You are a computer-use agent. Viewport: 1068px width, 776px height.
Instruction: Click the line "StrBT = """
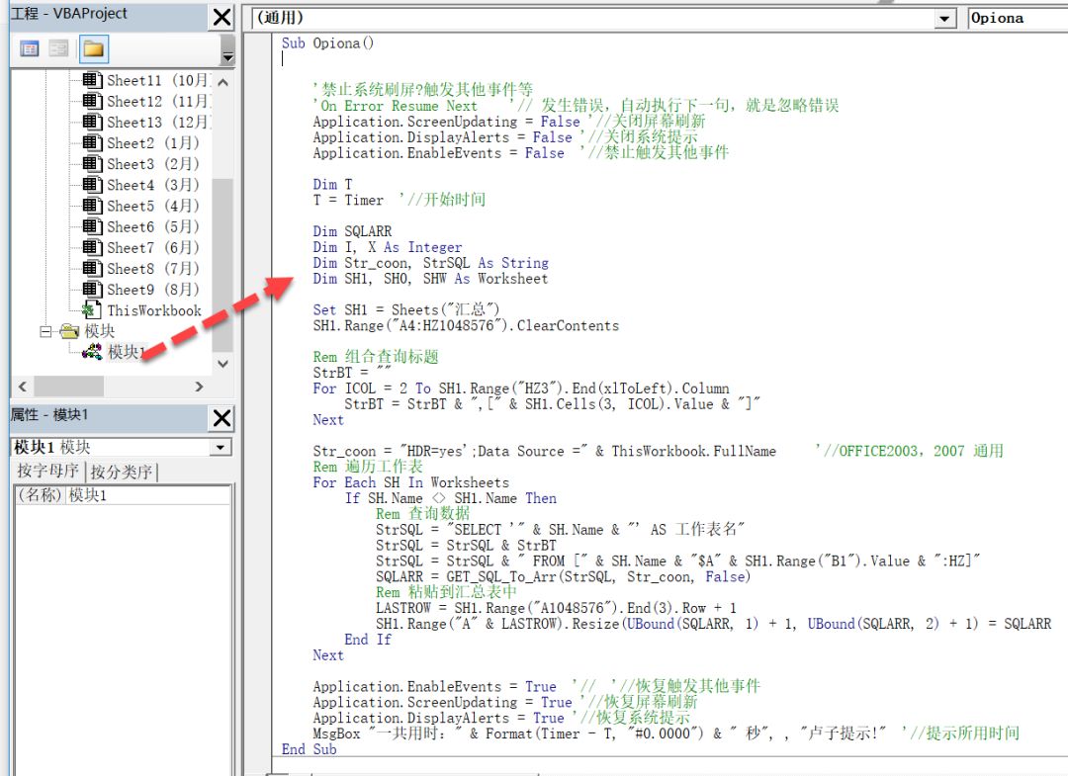coord(352,373)
